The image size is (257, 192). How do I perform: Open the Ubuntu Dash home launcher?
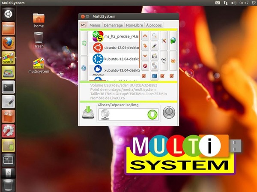(x=8, y=14)
